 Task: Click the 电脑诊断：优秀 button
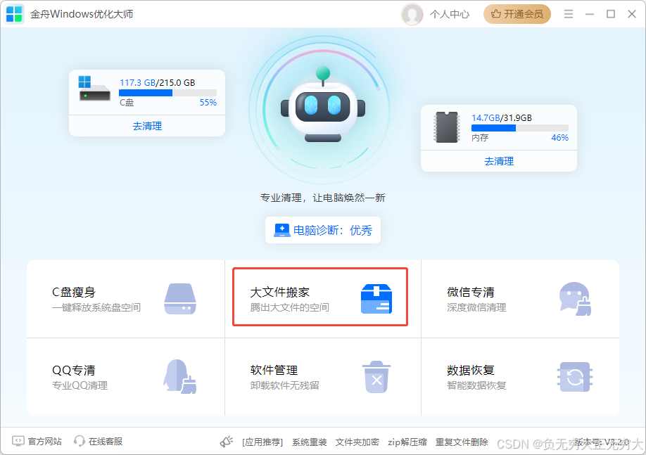pyautogui.click(x=323, y=230)
